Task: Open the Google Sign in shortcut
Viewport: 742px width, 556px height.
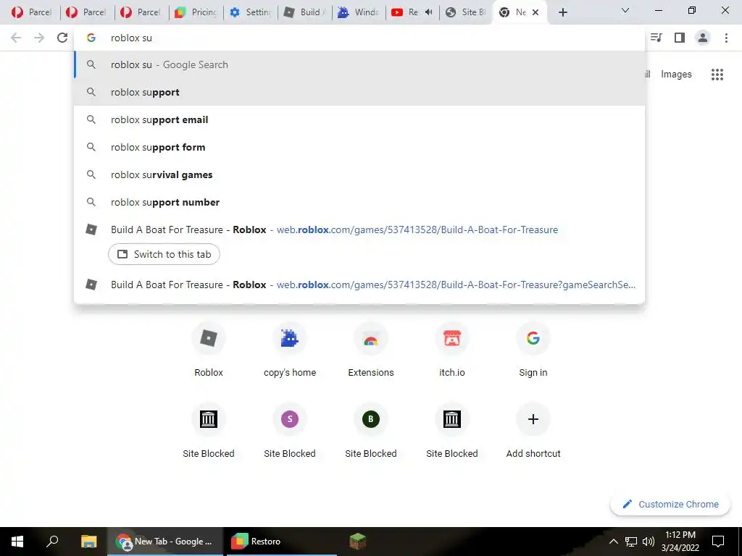Action: pyautogui.click(x=533, y=350)
